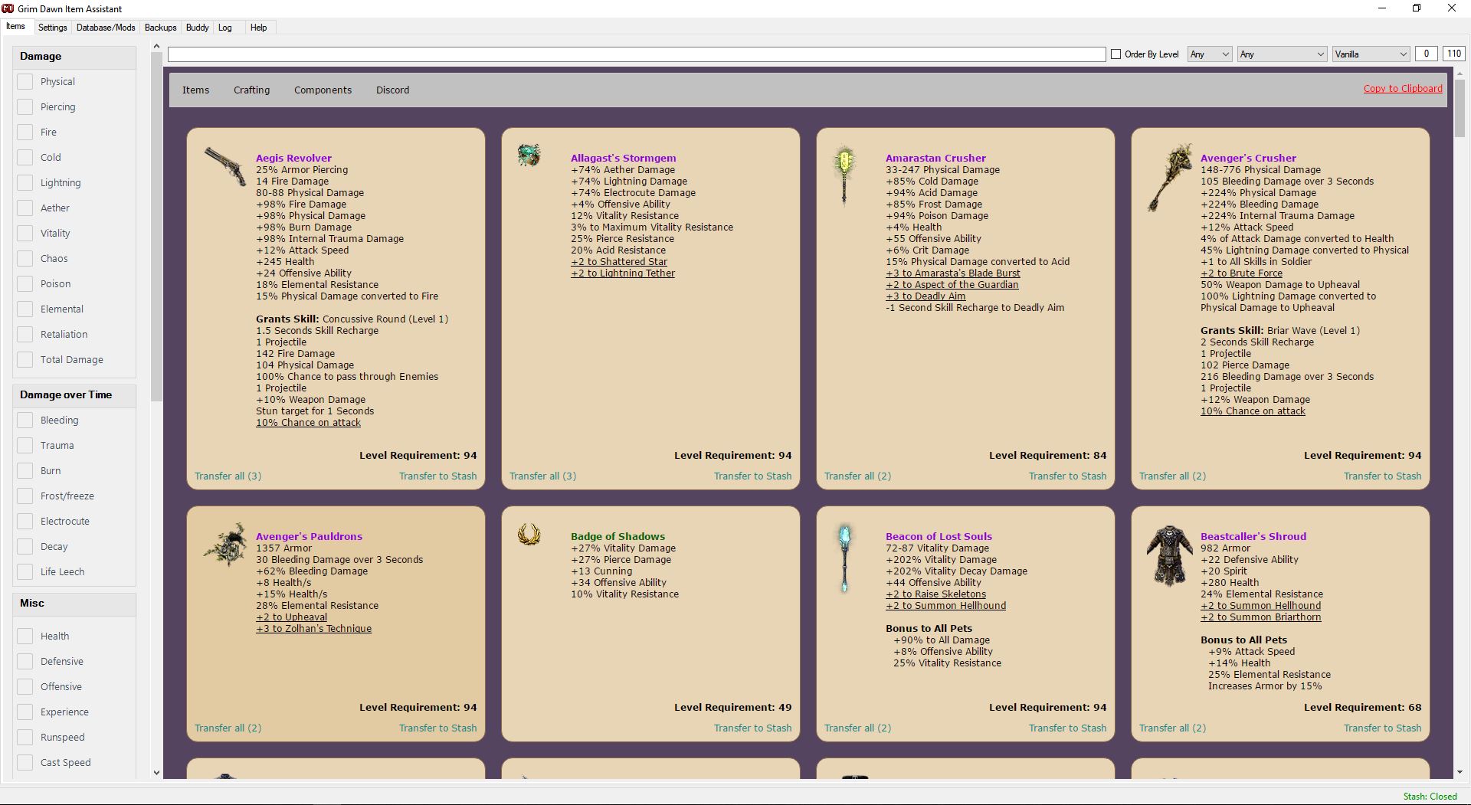Image resolution: width=1471 pixels, height=805 pixels.
Task: Enable the Physical damage filter
Action: 25,81
